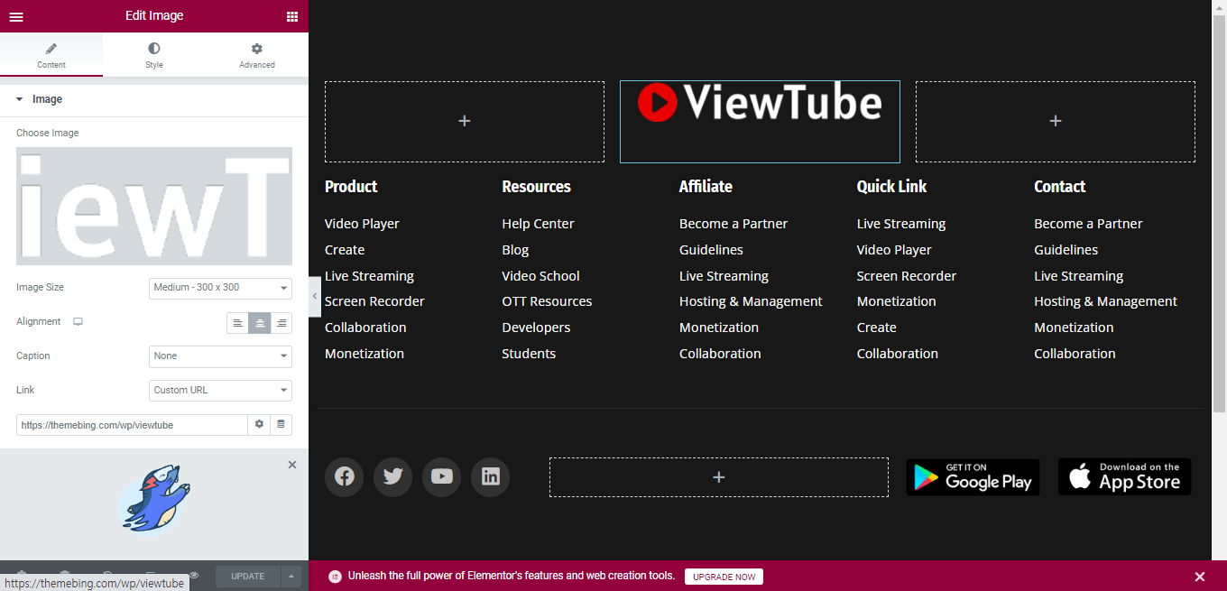Select the Product heading
Image resolution: width=1227 pixels, height=591 pixels.
click(x=351, y=187)
